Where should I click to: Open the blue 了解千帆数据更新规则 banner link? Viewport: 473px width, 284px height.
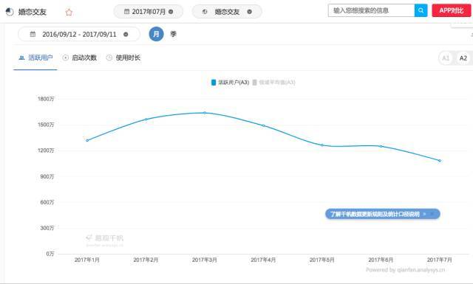(383, 214)
